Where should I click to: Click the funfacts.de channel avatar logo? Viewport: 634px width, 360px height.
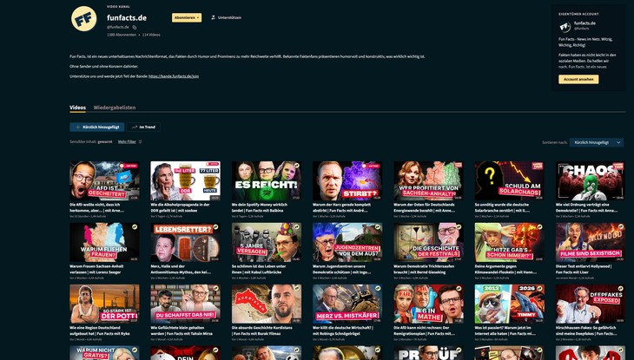tap(83, 18)
